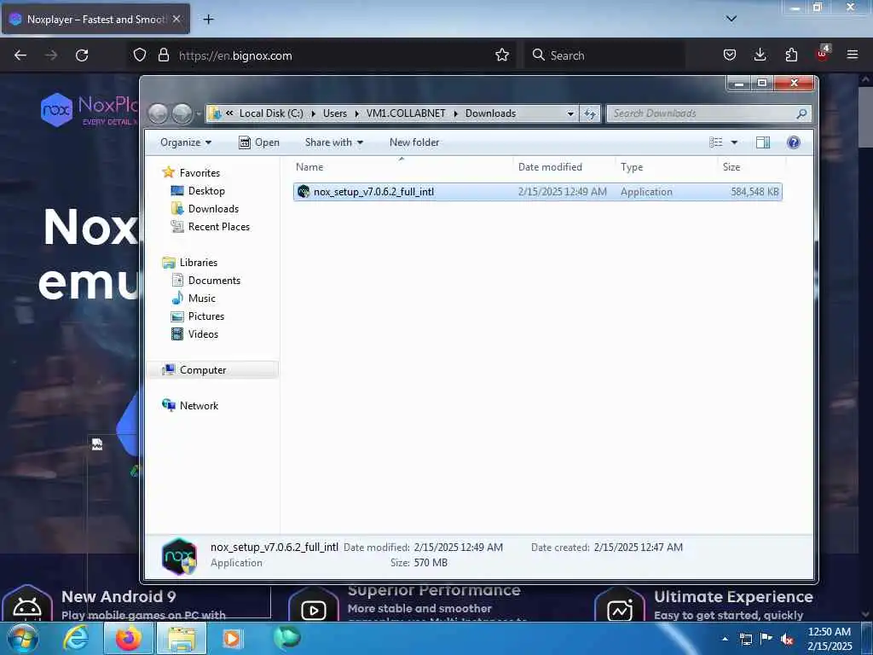Go back in Firefox browser
The width and height of the screenshot is (873, 655).
click(20, 55)
